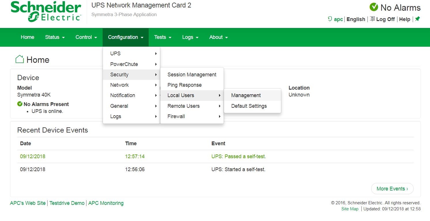Click the Recent Device Events heading

[52, 130]
